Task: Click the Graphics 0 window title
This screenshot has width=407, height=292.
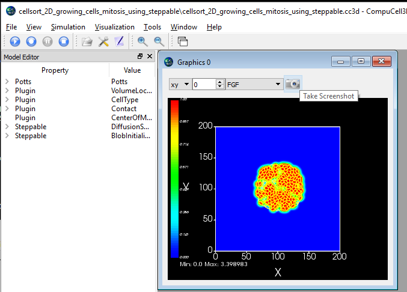Action: 194,62
